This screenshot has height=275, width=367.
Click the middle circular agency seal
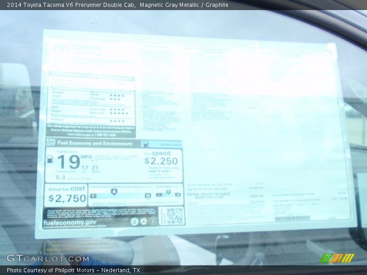[x=144, y=221]
